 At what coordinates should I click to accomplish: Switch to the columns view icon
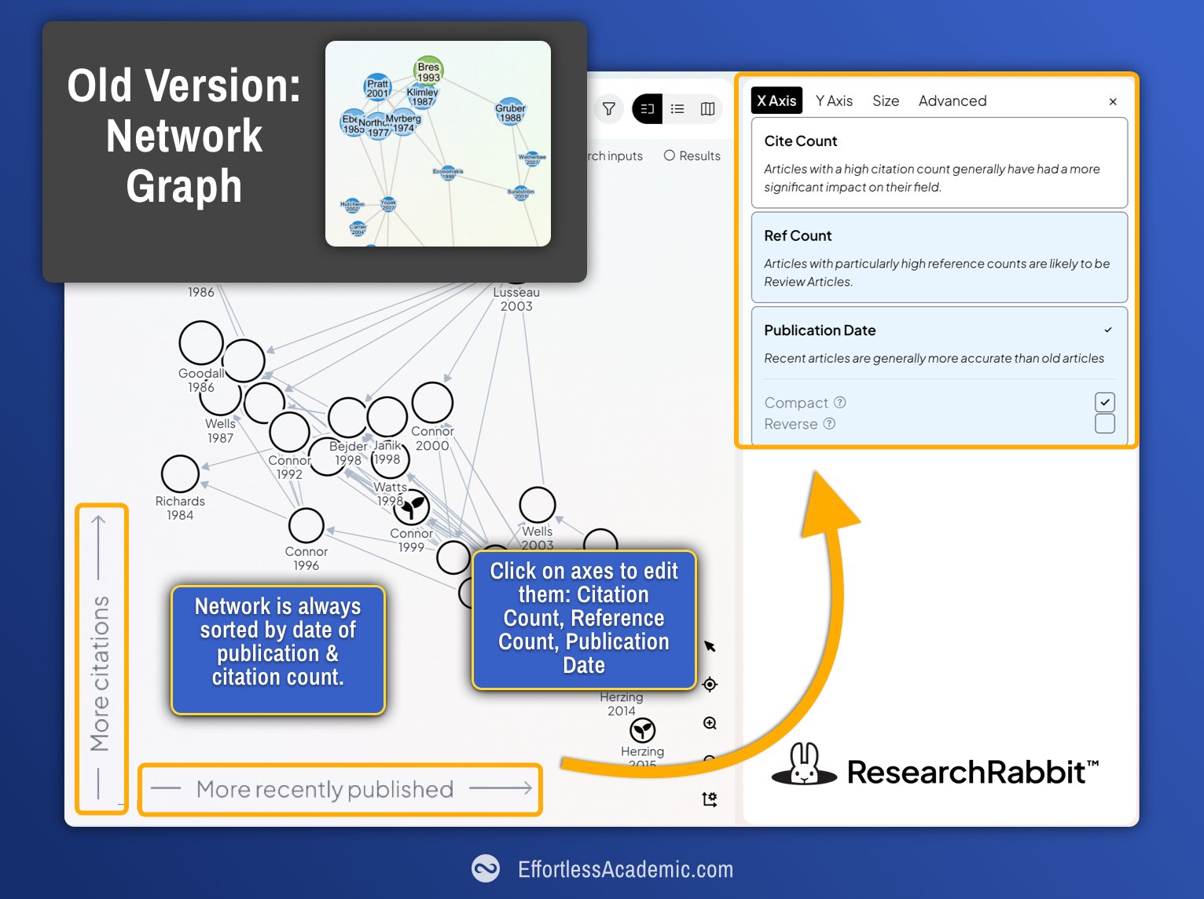click(x=707, y=108)
